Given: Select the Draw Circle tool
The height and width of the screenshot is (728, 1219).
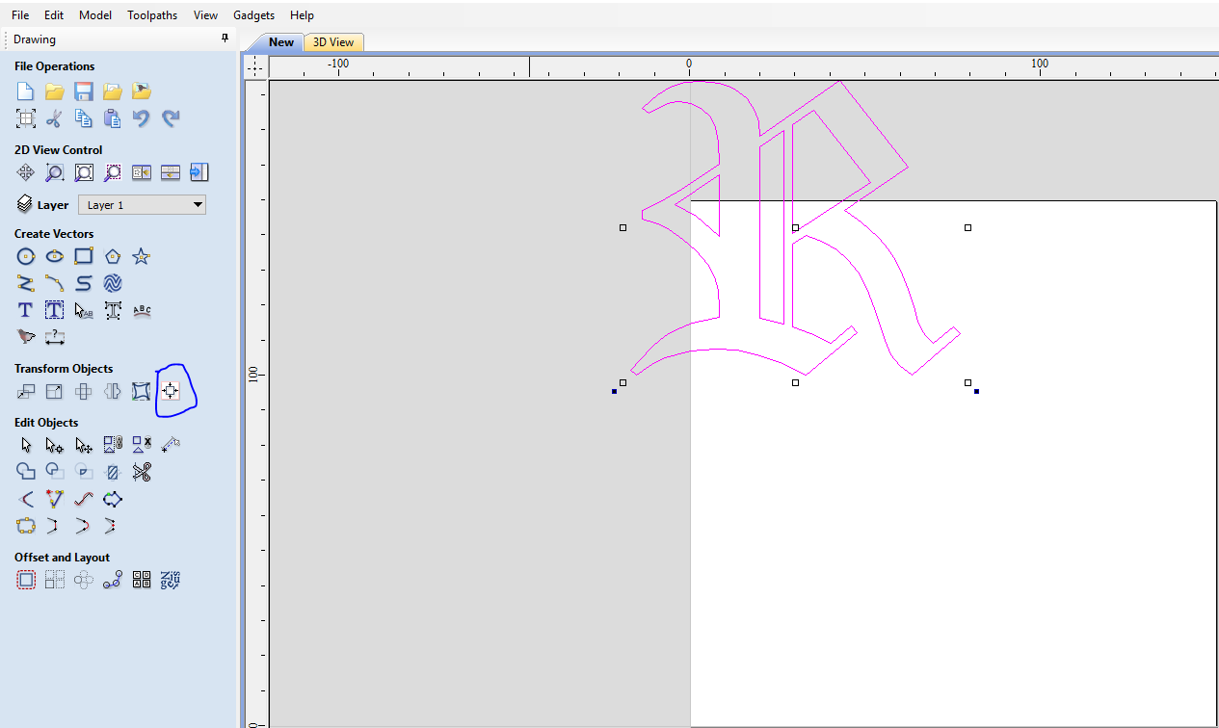Looking at the screenshot, I should point(25,256).
